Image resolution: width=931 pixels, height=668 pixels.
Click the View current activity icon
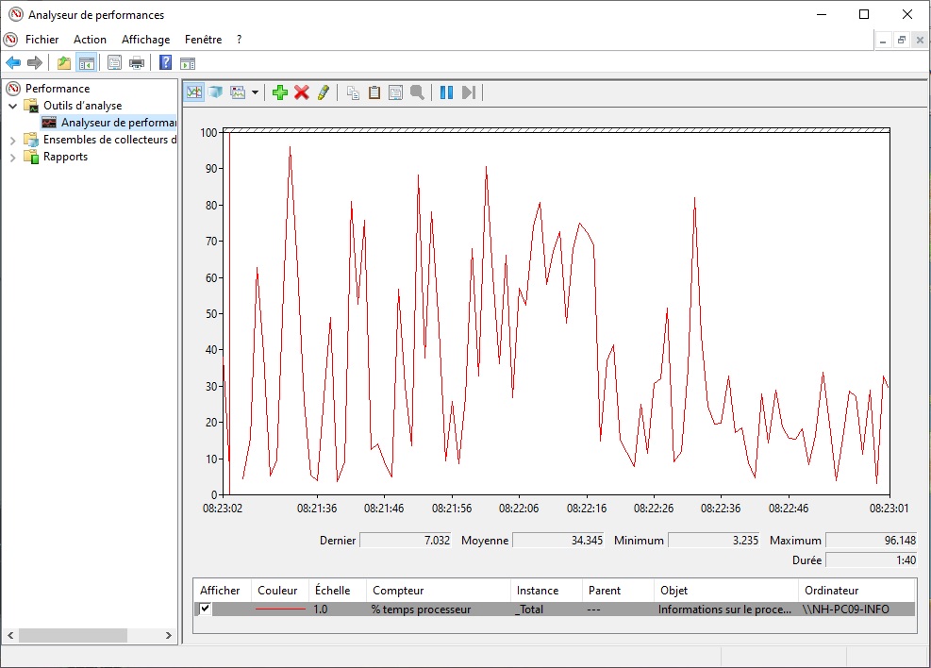194,92
